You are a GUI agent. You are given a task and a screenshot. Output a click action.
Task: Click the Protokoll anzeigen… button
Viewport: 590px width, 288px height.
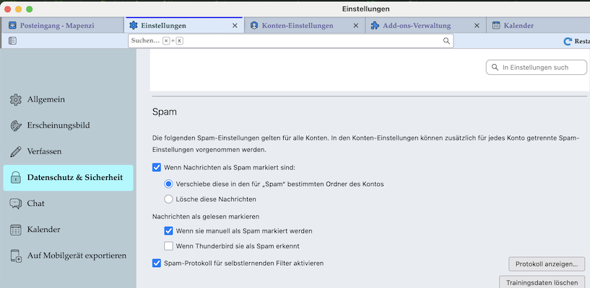(x=547, y=264)
